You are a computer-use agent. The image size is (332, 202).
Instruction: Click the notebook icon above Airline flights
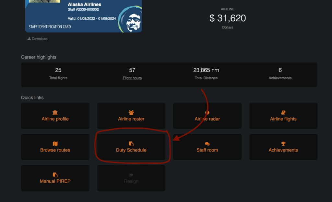(283, 112)
